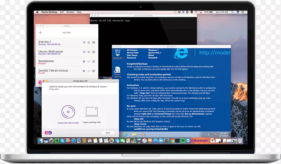Open iTunes from the Dock
The image size is (281, 164).
click(144, 140)
